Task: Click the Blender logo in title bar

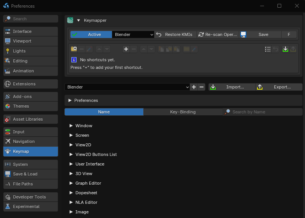Action: click(x=6, y=6)
